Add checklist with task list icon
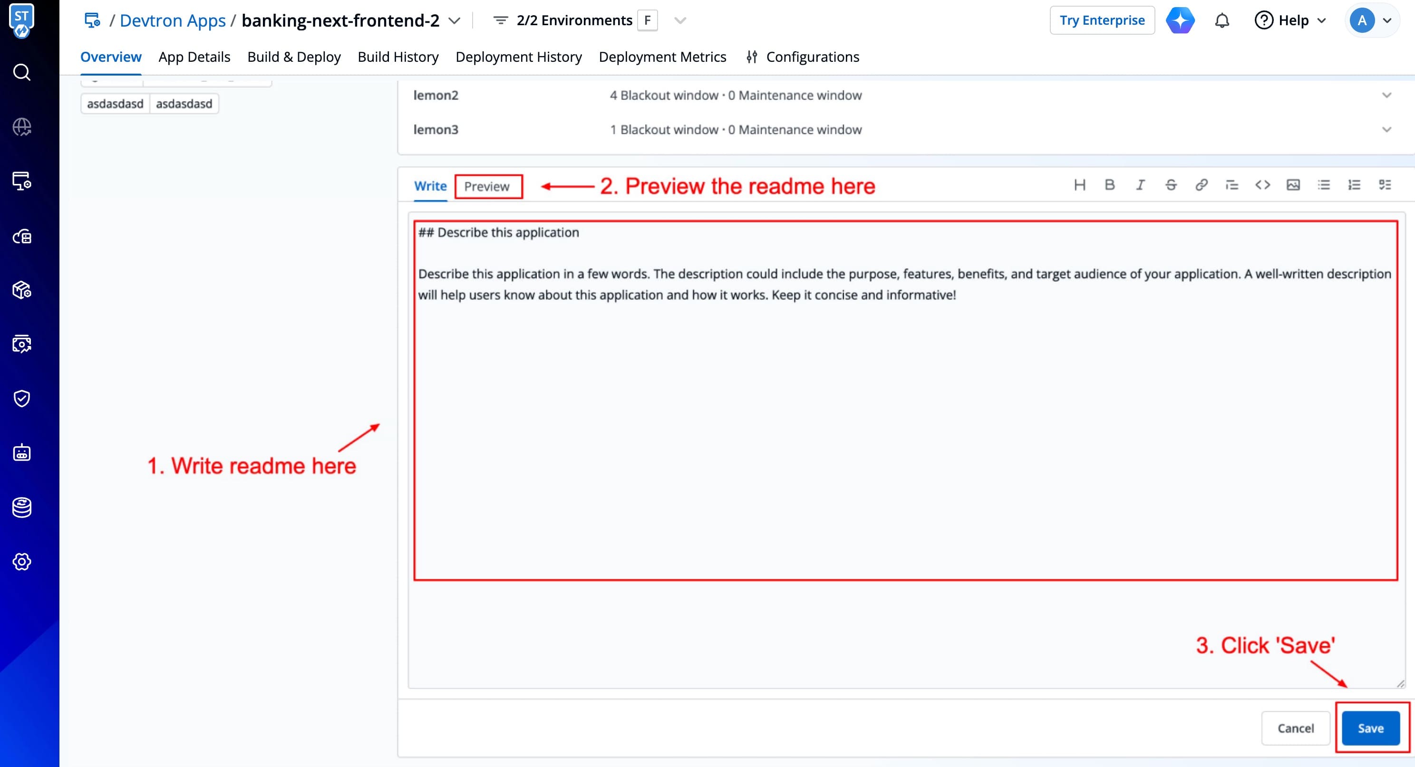Image resolution: width=1415 pixels, height=767 pixels. coord(1385,185)
